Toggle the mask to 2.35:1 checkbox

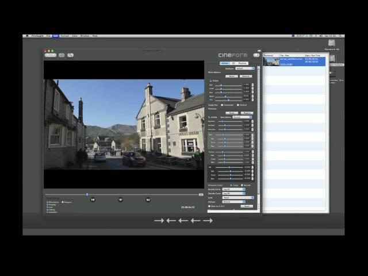click(x=209, y=206)
